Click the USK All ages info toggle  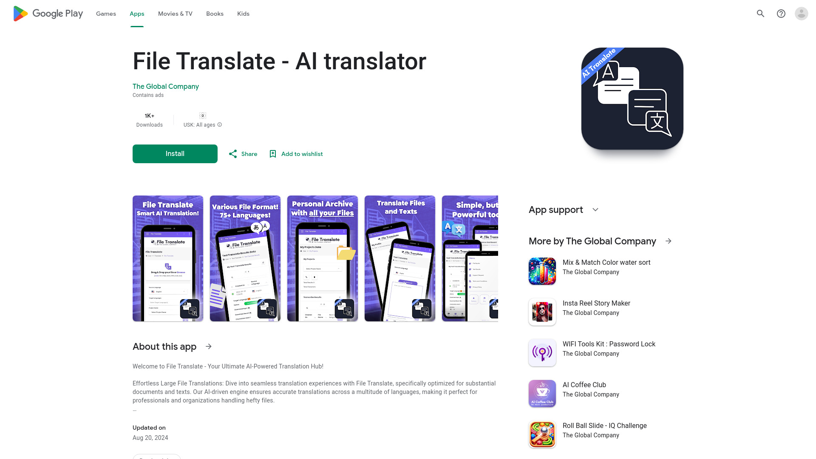tap(220, 125)
